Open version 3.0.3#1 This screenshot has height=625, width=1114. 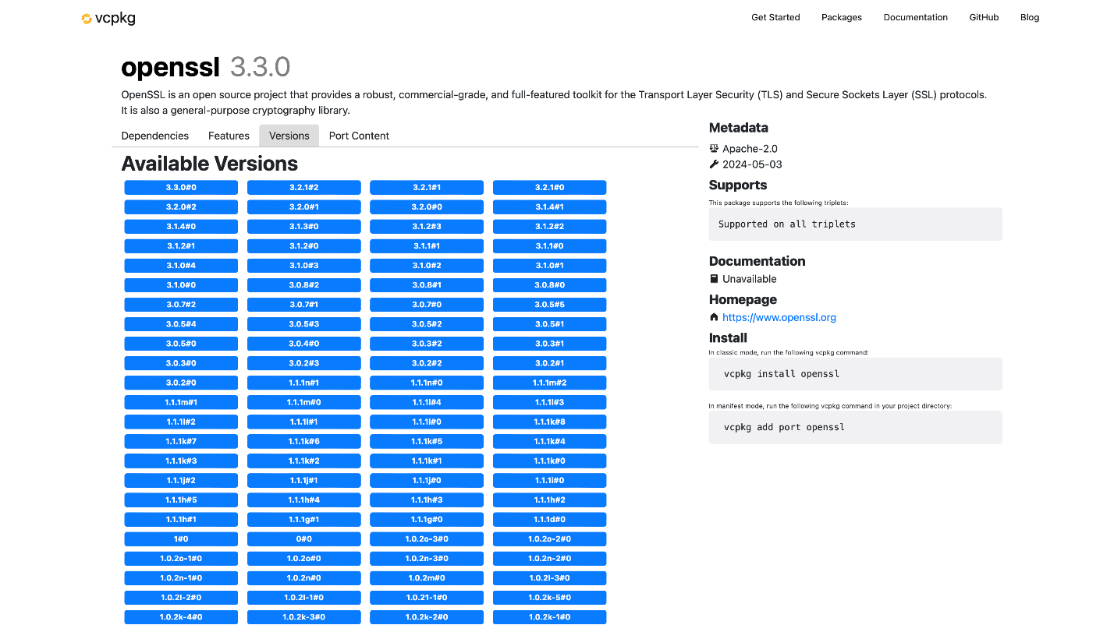pyautogui.click(x=549, y=344)
